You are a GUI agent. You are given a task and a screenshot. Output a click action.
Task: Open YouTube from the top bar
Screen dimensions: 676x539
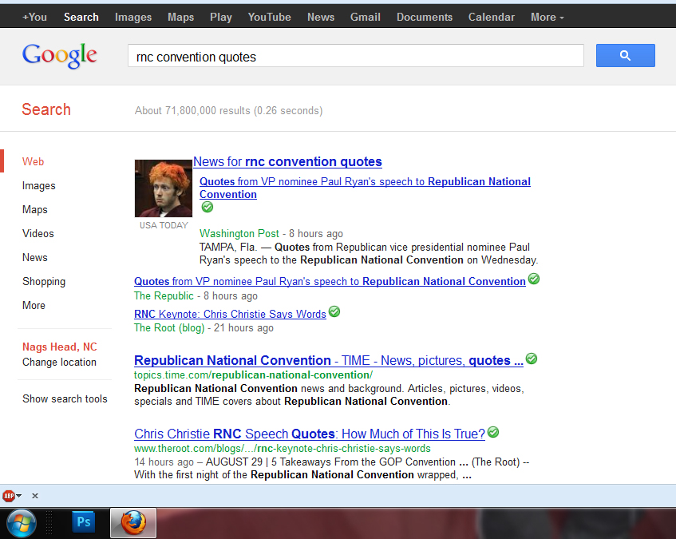point(270,18)
